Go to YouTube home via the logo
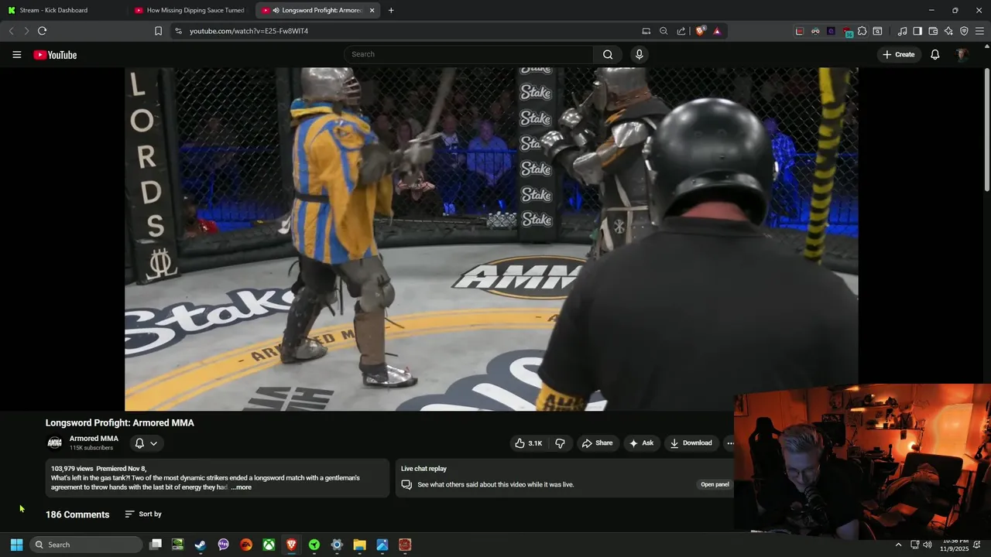 point(55,55)
